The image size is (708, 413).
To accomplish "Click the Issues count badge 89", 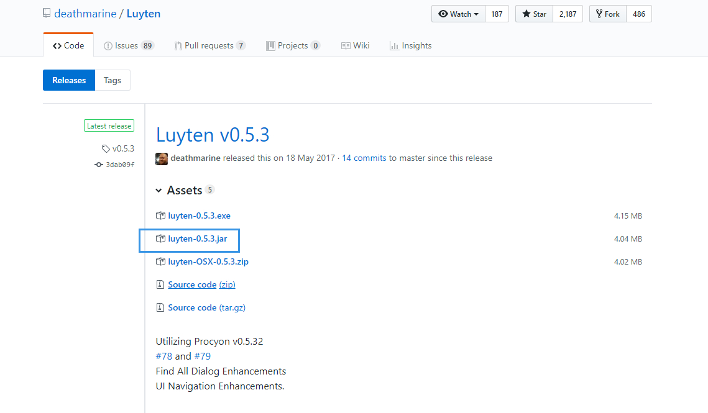I will [148, 45].
